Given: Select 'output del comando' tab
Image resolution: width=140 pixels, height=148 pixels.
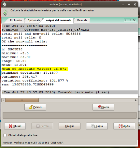Looking at the screenshot, I should tap(58, 20).
